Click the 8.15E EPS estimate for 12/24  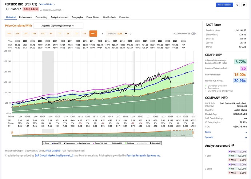(x=171, y=121)
